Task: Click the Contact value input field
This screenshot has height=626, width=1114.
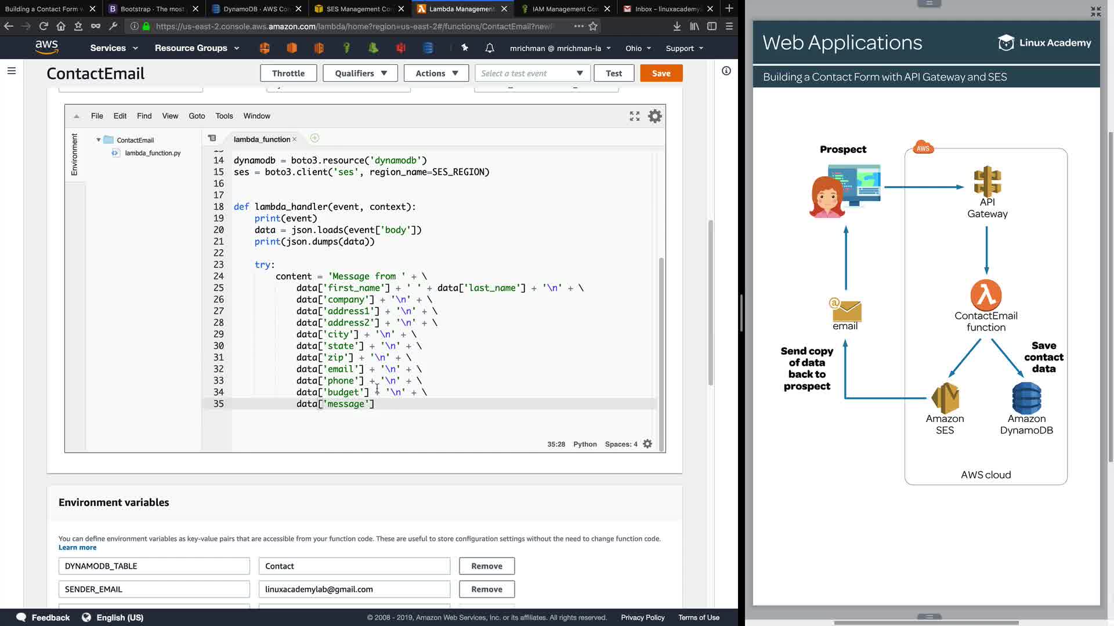Action: pyautogui.click(x=354, y=566)
